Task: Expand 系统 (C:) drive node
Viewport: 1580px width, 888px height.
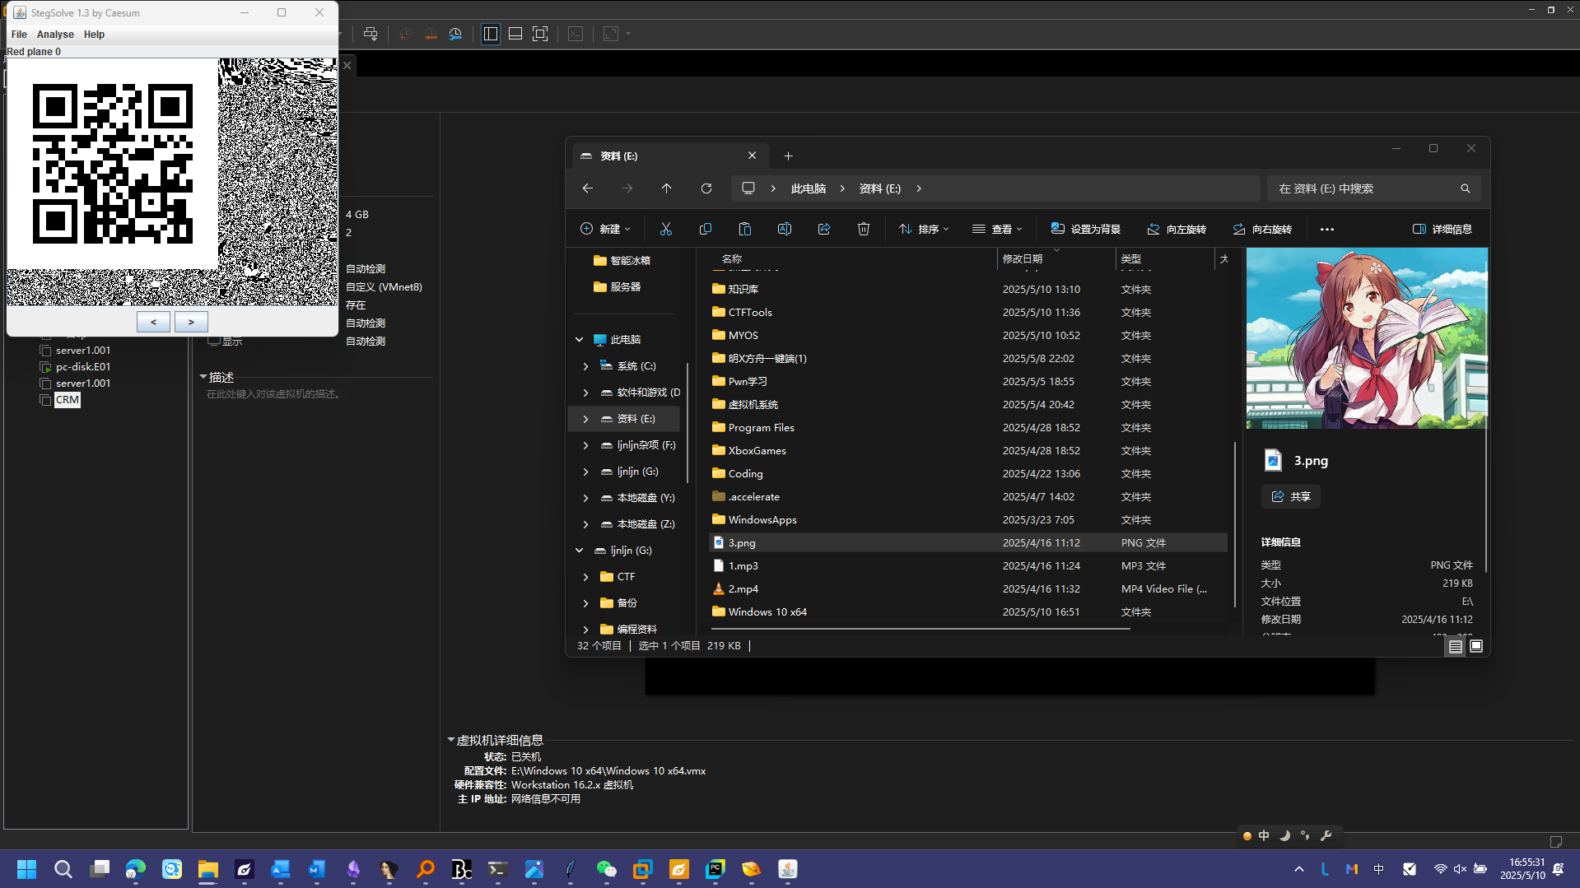Action: tap(586, 366)
